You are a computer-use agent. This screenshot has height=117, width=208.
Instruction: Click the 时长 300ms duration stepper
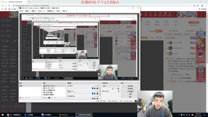coord(119,91)
